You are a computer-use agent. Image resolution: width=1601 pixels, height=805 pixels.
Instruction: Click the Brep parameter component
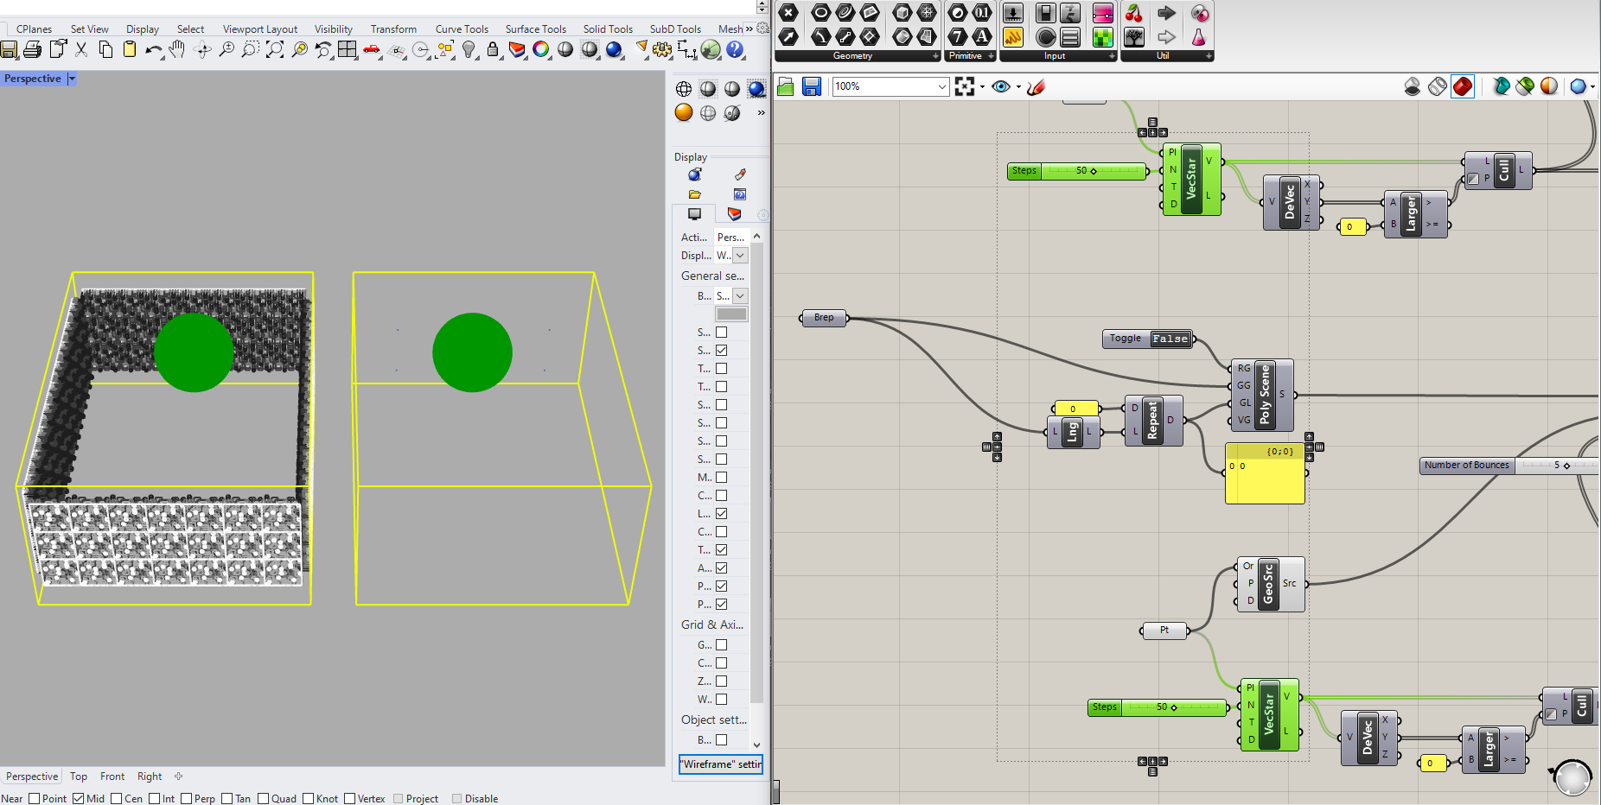pos(824,318)
